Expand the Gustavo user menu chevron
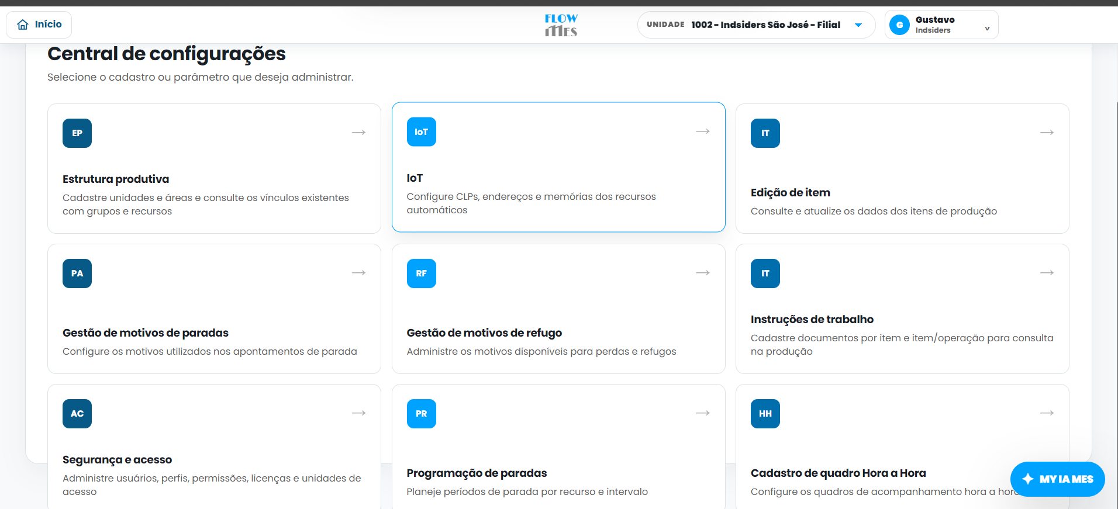This screenshot has width=1118, height=509. [x=987, y=29]
